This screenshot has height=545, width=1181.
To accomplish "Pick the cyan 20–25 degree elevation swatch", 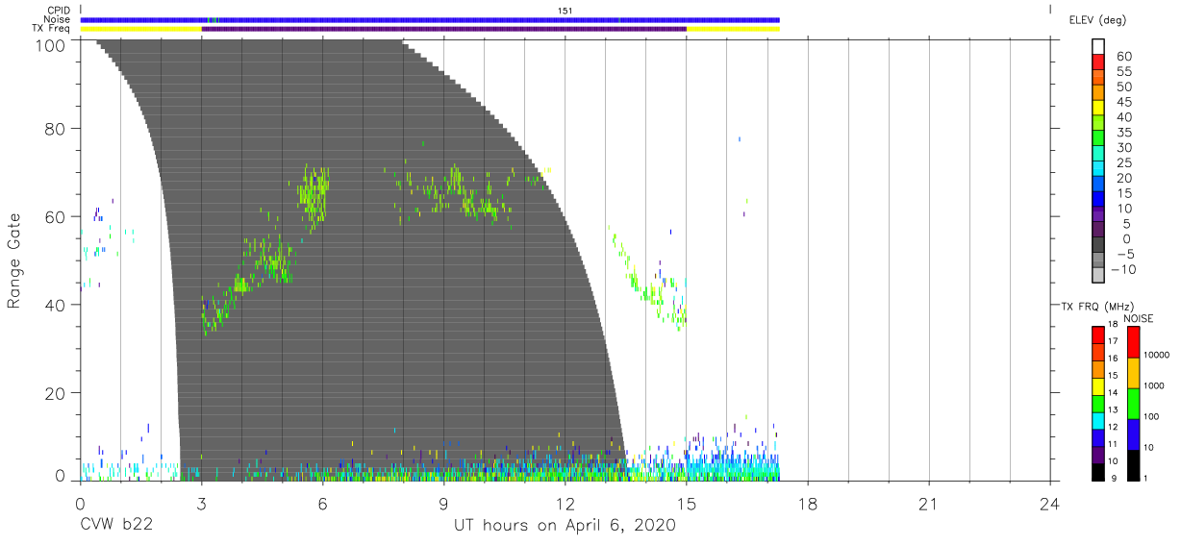I will point(1098,170).
